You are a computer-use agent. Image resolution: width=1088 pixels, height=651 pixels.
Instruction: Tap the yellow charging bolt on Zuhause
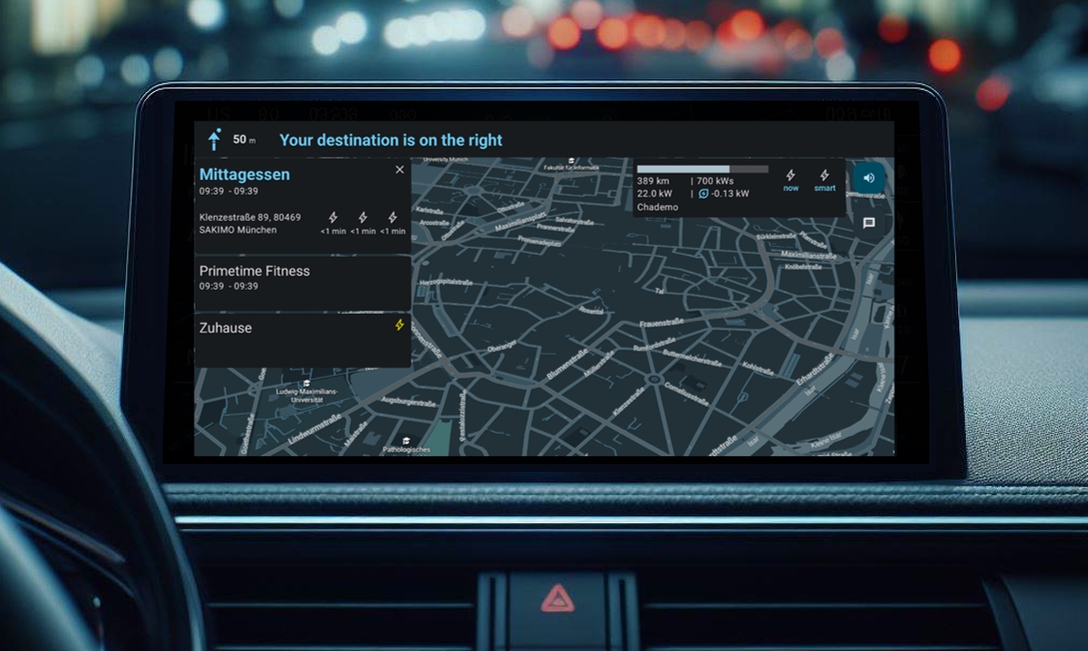pos(400,325)
